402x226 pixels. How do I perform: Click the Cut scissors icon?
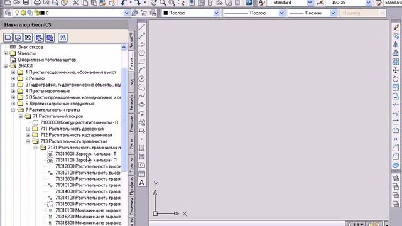[75, 3]
